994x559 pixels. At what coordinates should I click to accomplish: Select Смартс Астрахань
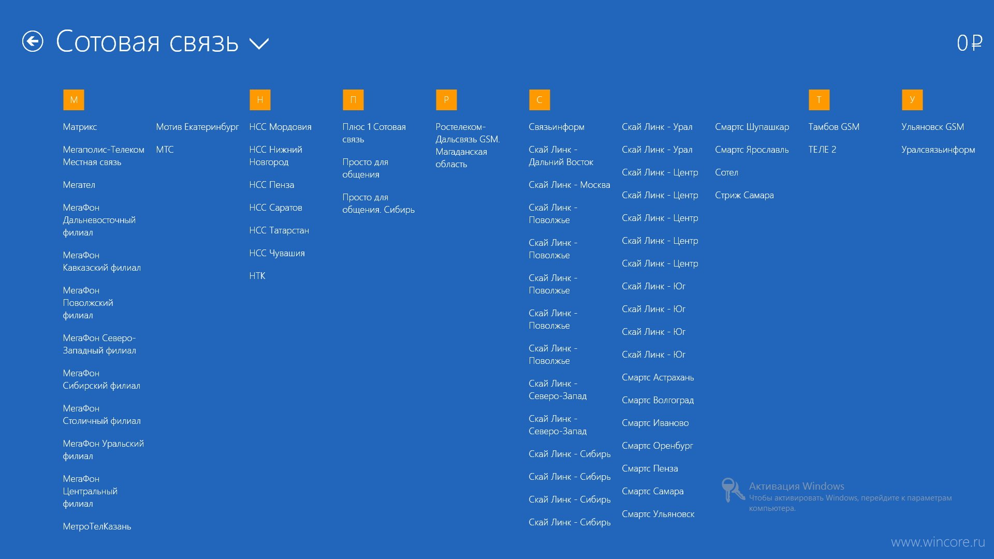657,377
